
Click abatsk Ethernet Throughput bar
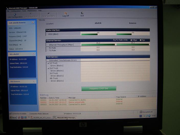pos(98,45)
